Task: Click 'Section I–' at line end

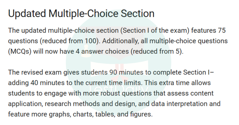Action: [x=198, y=72]
